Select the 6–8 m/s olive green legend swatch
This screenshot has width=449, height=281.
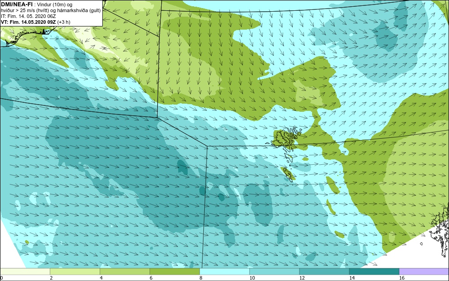point(174,271)
